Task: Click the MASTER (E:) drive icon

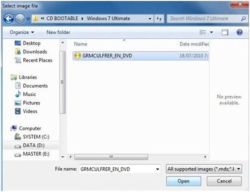Action: pos(18,155)
